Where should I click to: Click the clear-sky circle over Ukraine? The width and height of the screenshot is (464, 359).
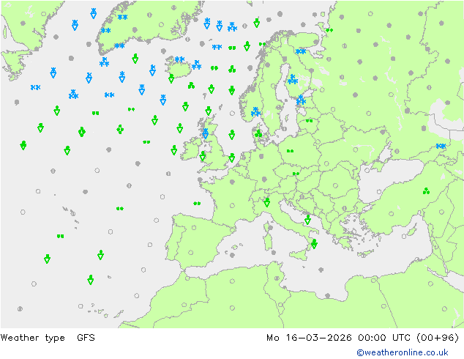pos(355,149)
